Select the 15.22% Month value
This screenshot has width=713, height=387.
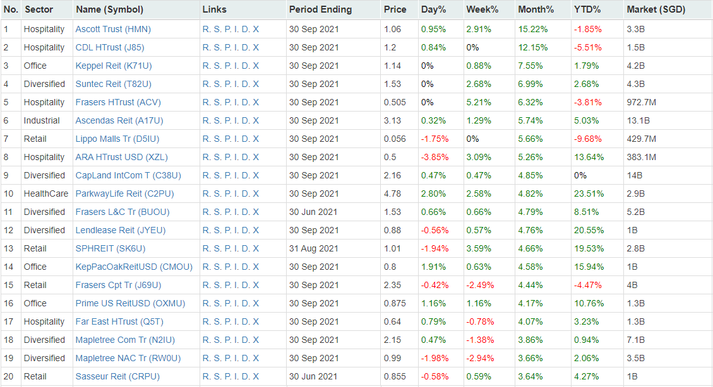point(533,29)
